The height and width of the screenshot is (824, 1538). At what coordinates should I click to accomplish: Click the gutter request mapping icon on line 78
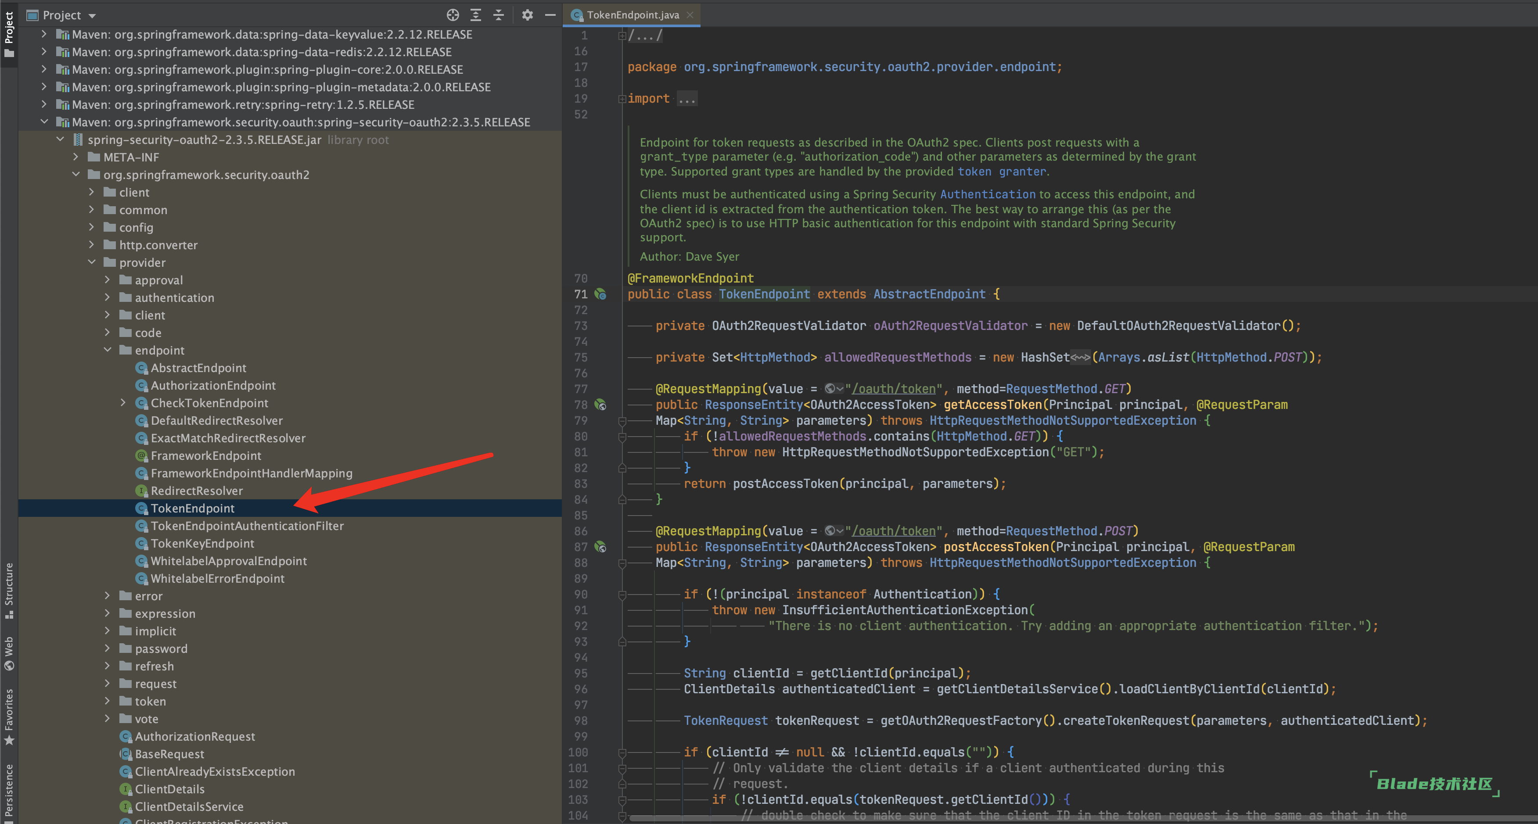(600, 405)
